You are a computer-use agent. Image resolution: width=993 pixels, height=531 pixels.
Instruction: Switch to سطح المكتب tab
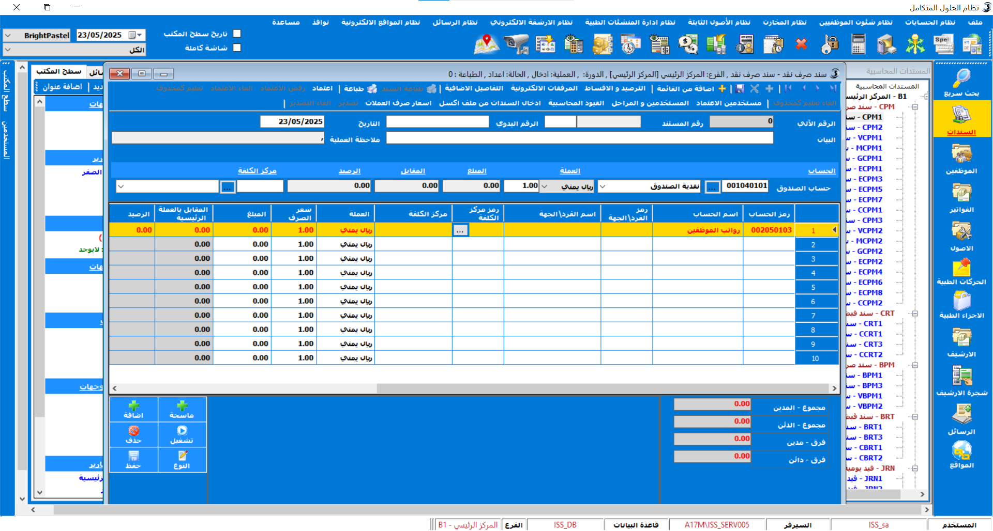pos(58,71)
